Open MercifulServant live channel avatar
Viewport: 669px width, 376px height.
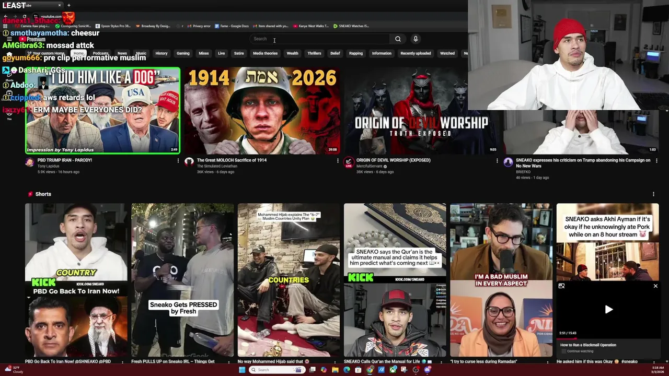(349, 163)
